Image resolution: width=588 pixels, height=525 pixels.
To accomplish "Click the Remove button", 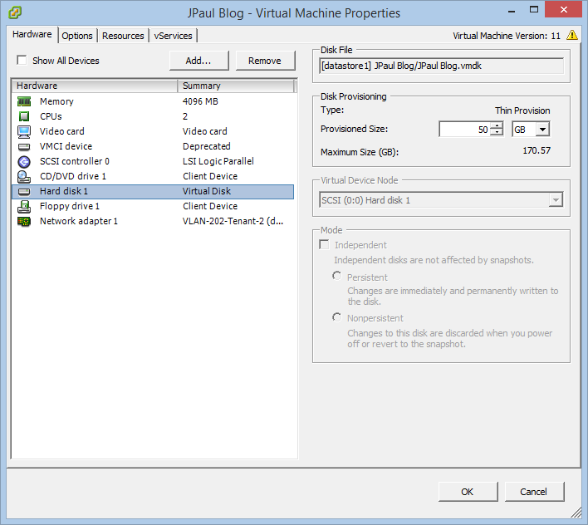I will pos(265,61).
